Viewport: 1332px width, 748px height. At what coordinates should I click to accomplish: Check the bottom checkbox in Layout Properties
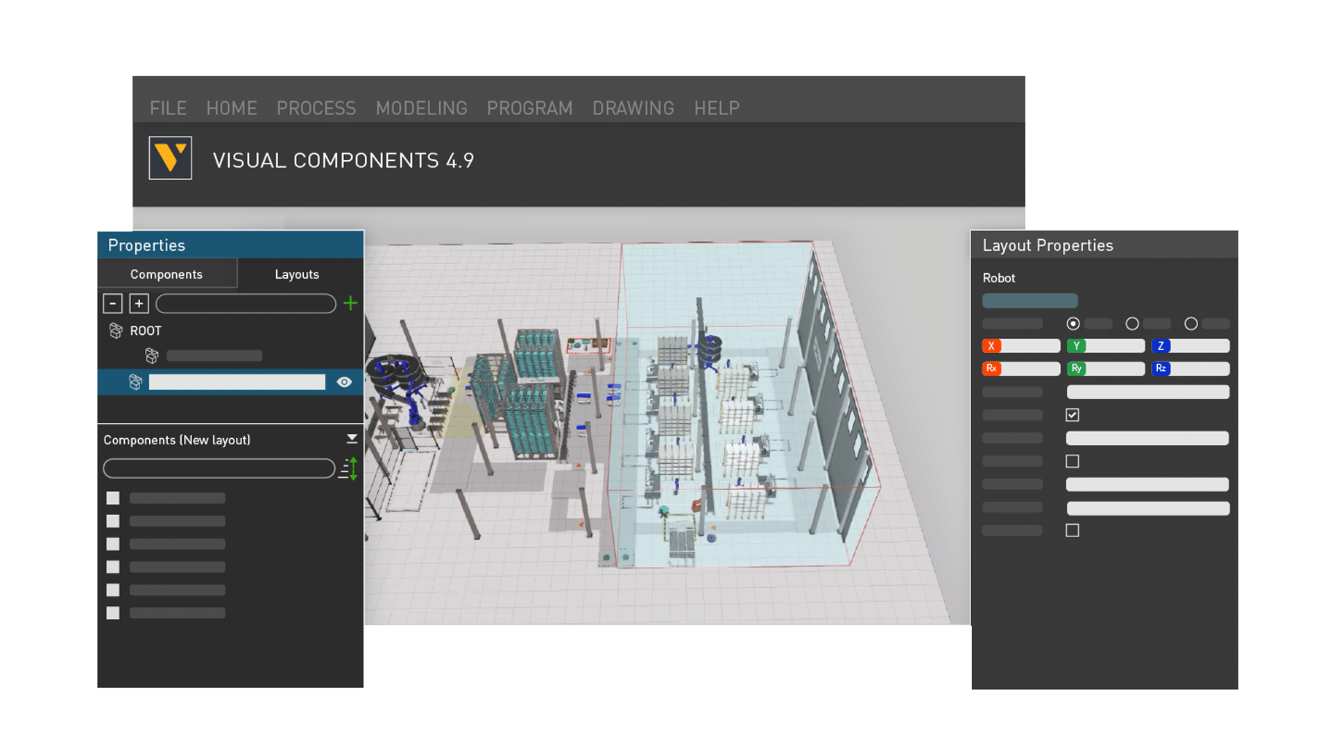[x=1073, y=530]
